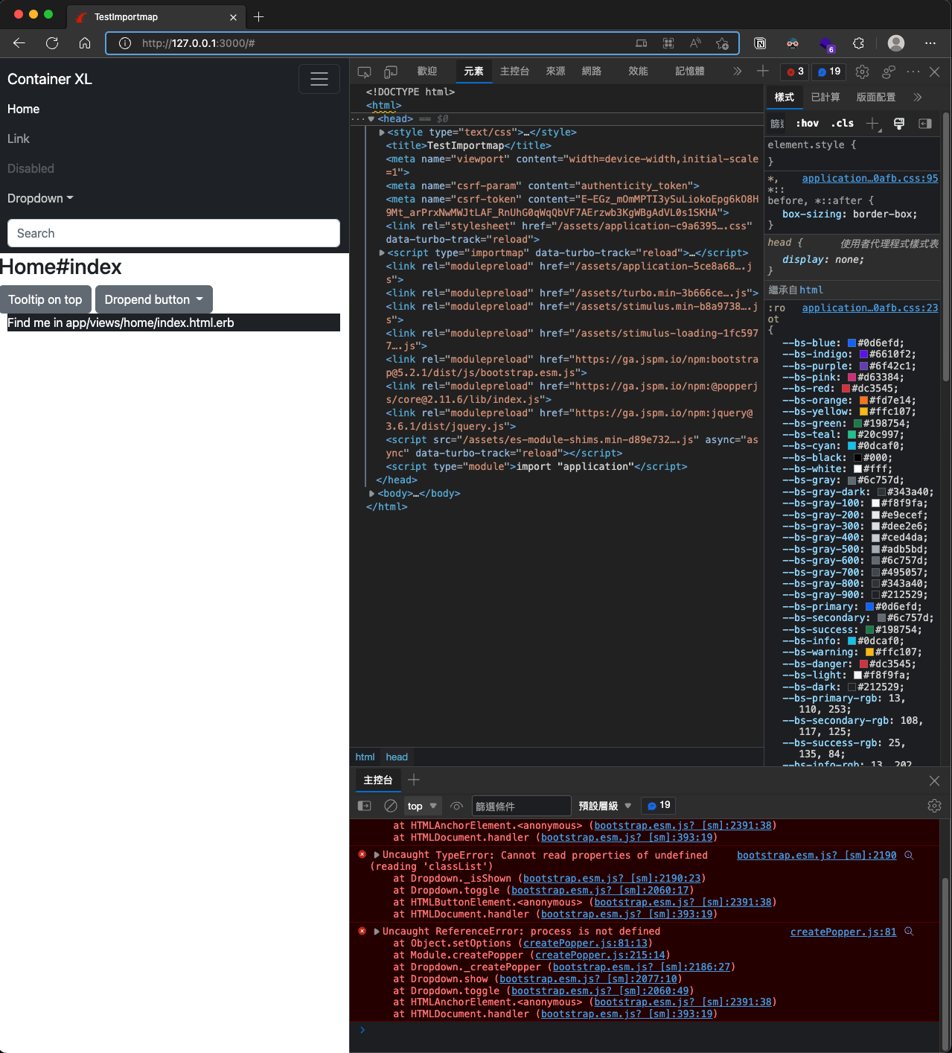Image resolution: width=952 pixels, height=1053 pixels.
Task: Switch to the 主控台 tab in top bar
Action: click(514, 71)
